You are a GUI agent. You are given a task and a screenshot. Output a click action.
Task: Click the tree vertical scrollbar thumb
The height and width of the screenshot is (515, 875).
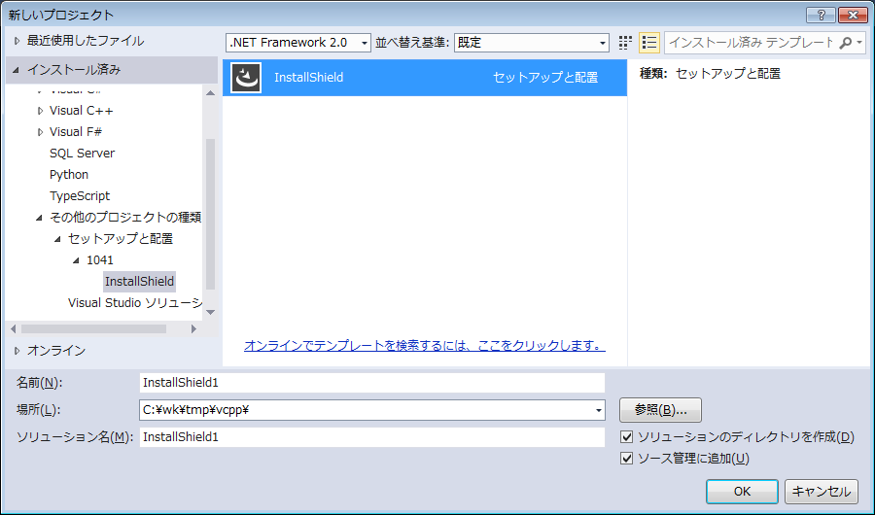coord(210,214)
